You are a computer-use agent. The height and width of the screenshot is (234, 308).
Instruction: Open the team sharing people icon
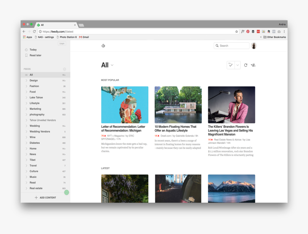[253, 65]
